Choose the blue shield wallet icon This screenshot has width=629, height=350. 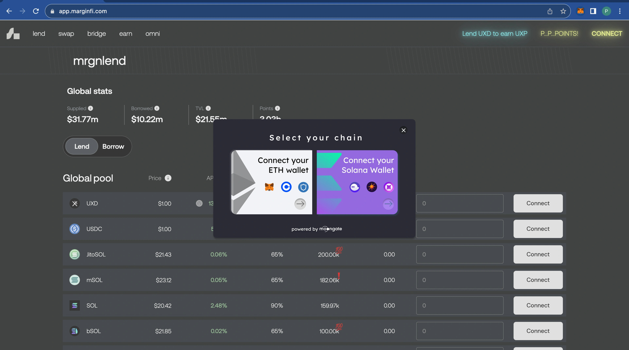pos(303,187)
